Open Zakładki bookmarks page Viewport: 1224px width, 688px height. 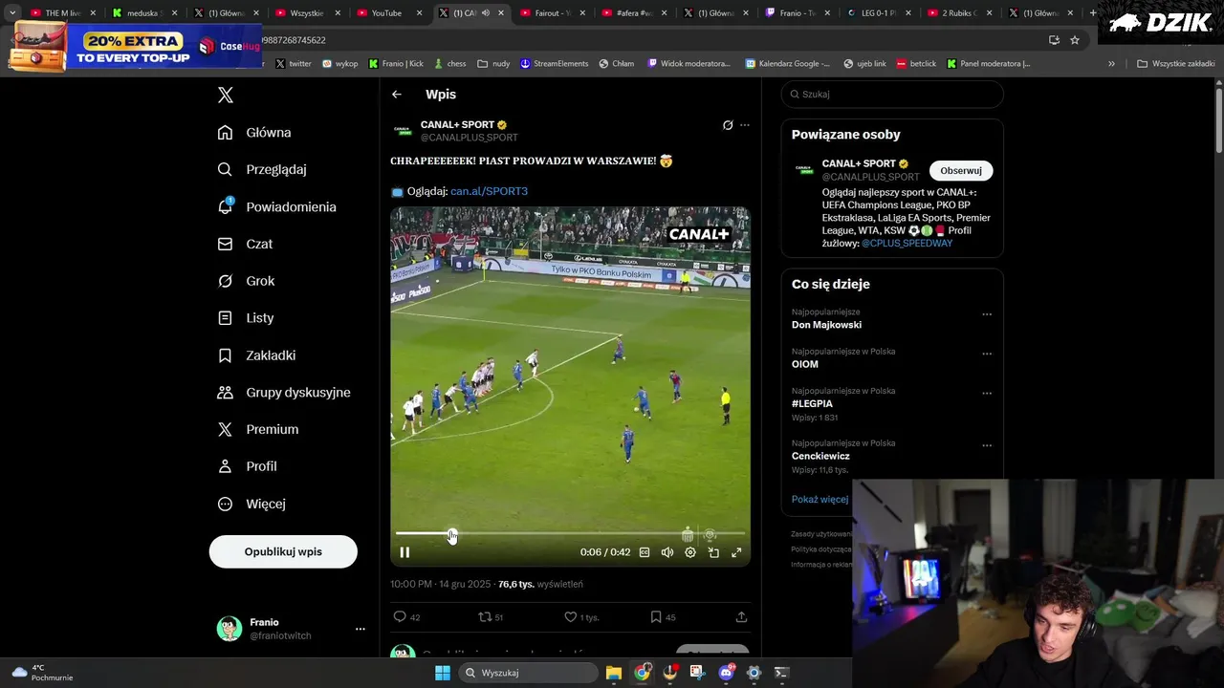tap(256, 355)
